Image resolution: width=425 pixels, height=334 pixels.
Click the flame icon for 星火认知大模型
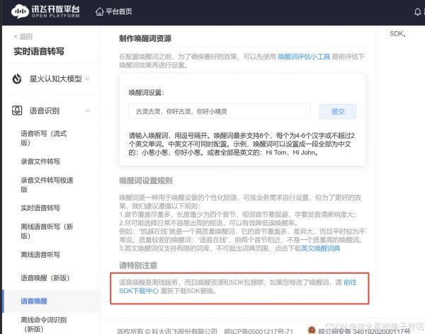[17, 79]
